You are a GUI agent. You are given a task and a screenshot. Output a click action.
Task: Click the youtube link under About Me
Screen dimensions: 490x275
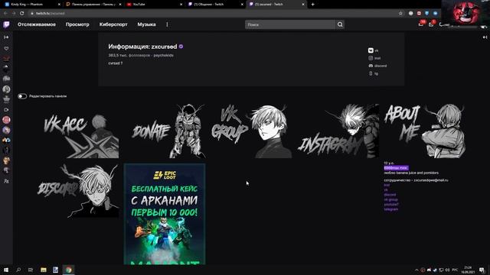tap(391, 205)
